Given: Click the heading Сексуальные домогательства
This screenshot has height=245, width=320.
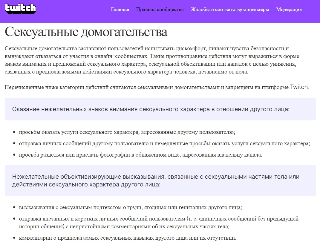Looking at the screenshot, I should [x=86, y=32].
